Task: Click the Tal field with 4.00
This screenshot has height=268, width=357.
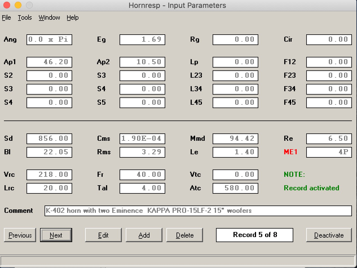Action: (142, 188)
